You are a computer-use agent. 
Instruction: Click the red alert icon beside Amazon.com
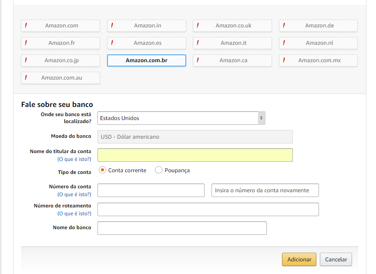pos(26,25)
